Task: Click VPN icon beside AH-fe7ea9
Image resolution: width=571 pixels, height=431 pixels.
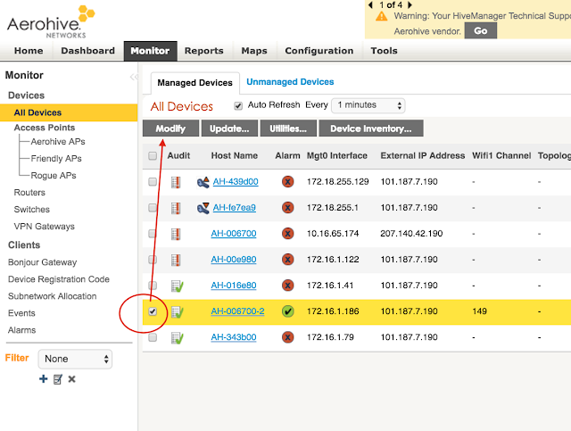Action: point(203,208)
